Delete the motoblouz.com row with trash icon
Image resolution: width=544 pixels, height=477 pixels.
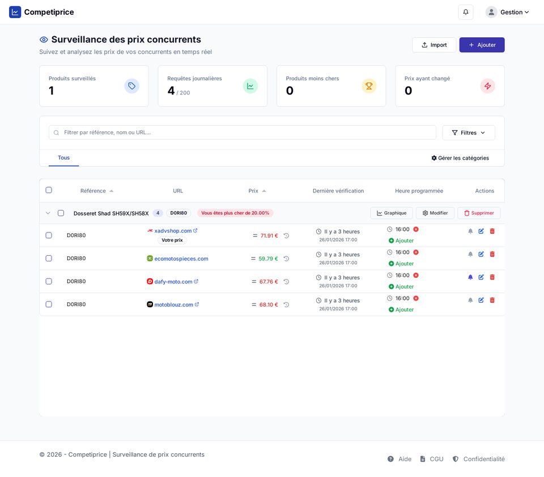[x=492, y=300]
